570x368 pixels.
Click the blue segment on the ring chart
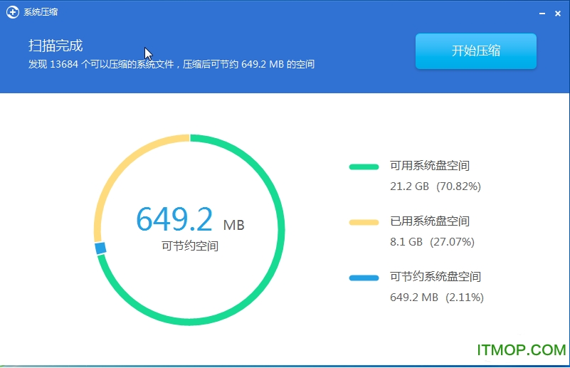(100, 248)
